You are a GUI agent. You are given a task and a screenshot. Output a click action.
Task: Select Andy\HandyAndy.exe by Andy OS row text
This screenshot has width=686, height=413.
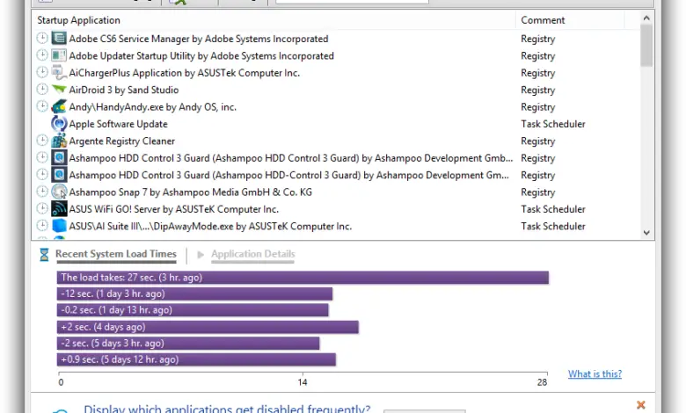coord(153,107)
